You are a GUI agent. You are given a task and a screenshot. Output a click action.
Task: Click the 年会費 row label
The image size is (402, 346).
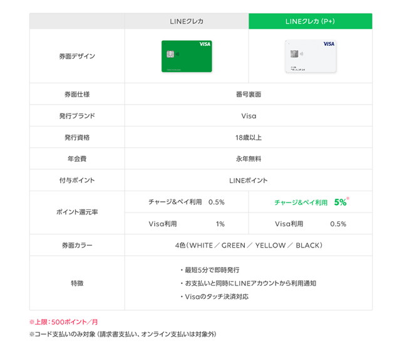76,159
